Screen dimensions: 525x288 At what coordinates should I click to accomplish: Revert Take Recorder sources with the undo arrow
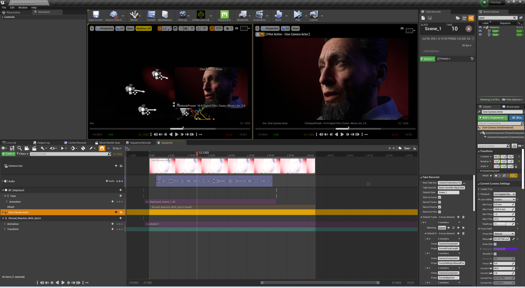coord(472,59)
